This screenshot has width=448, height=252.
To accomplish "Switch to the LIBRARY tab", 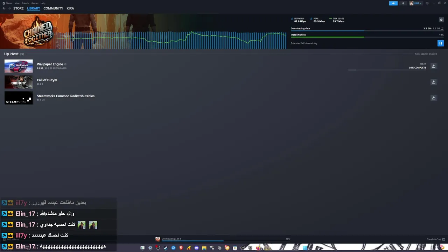I will click(x=34, y=8).
